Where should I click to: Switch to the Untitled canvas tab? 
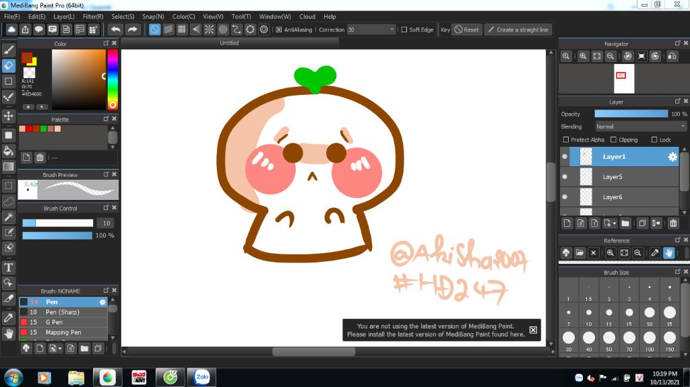(x=229, y=43)
